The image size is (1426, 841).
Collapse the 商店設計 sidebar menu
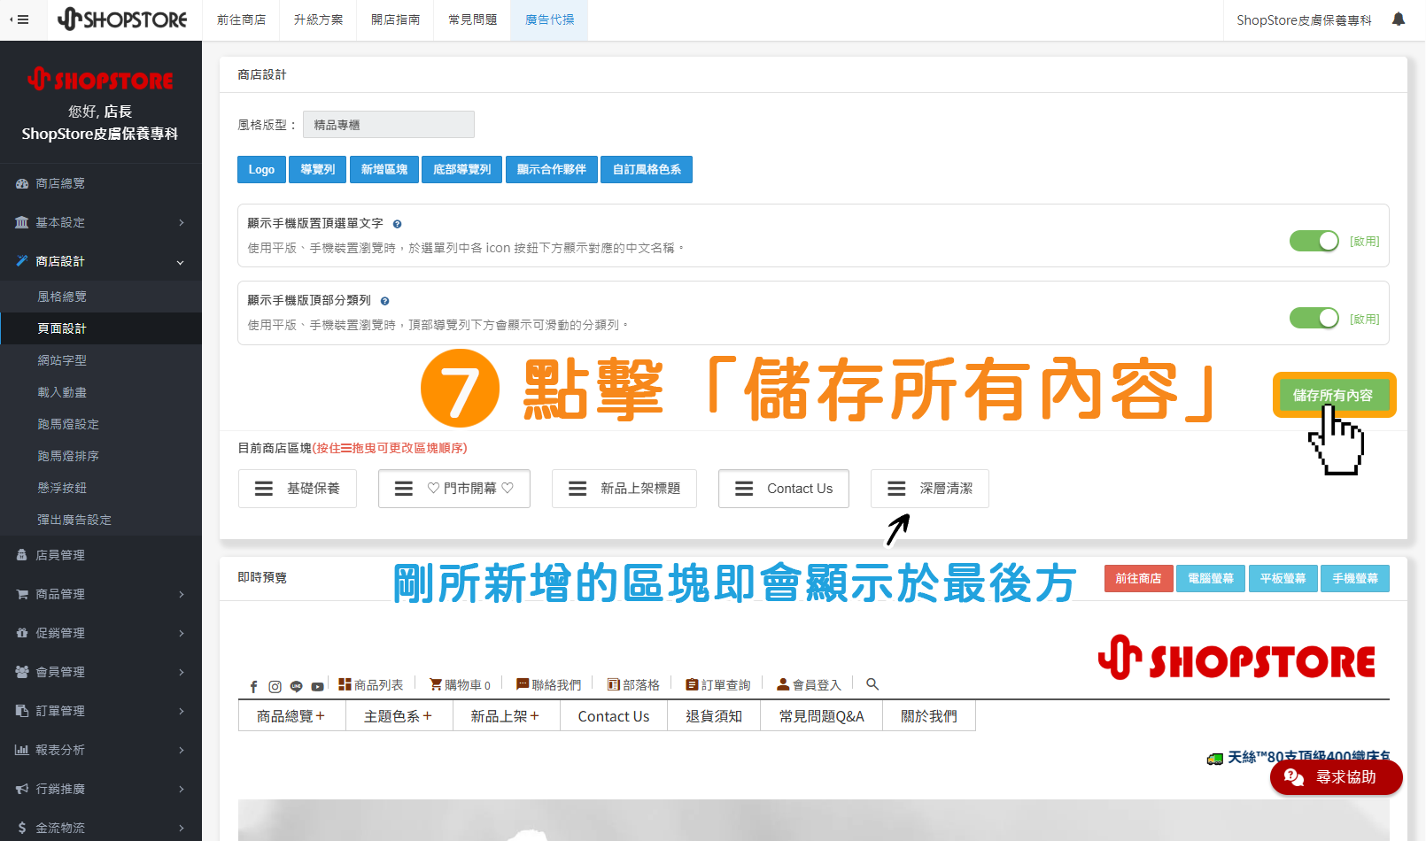click(x=101, y=261)
